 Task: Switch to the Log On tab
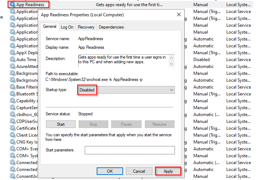pyautogui.click(x=67, y=27)
